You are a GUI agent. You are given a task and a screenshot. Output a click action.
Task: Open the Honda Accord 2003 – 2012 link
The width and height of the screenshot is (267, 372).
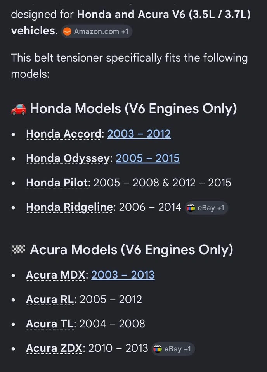pos(139,134)
